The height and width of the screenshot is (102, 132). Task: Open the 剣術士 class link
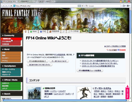(103, 91)
